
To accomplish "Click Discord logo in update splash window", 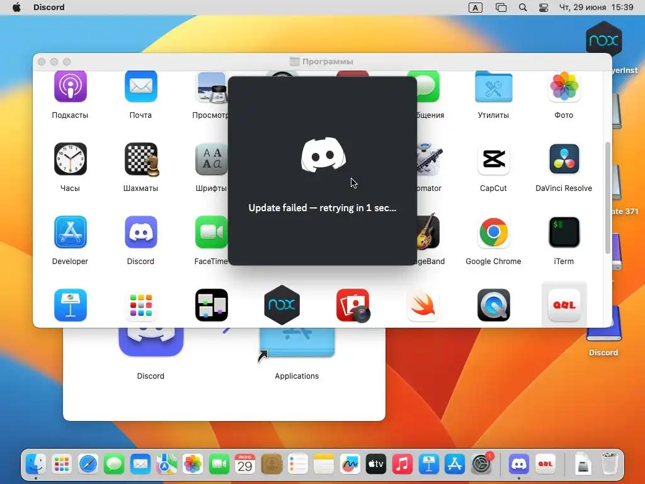I will pos(323,155).
